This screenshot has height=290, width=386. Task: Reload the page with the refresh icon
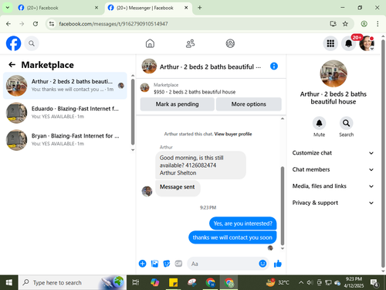coord(36,24)
